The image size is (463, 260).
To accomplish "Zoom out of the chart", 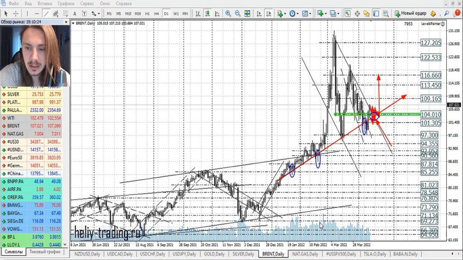I will click(238, 14).
